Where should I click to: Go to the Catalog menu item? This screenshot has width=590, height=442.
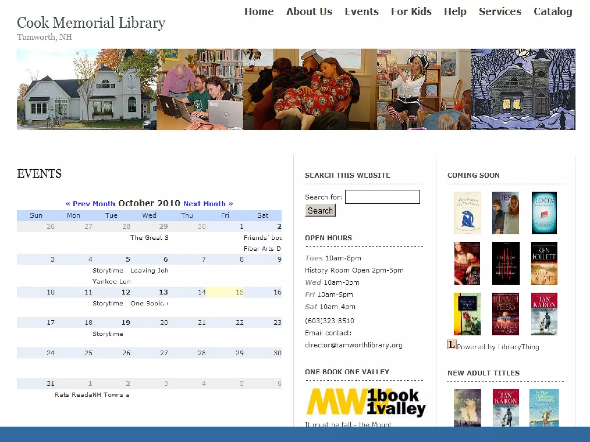pos(553,12)
